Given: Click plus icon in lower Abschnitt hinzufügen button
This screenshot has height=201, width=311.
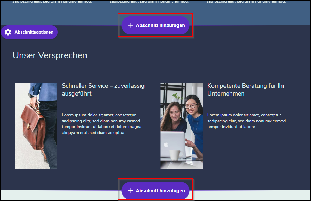Looking at the screenshot, I should click(130, 191).
